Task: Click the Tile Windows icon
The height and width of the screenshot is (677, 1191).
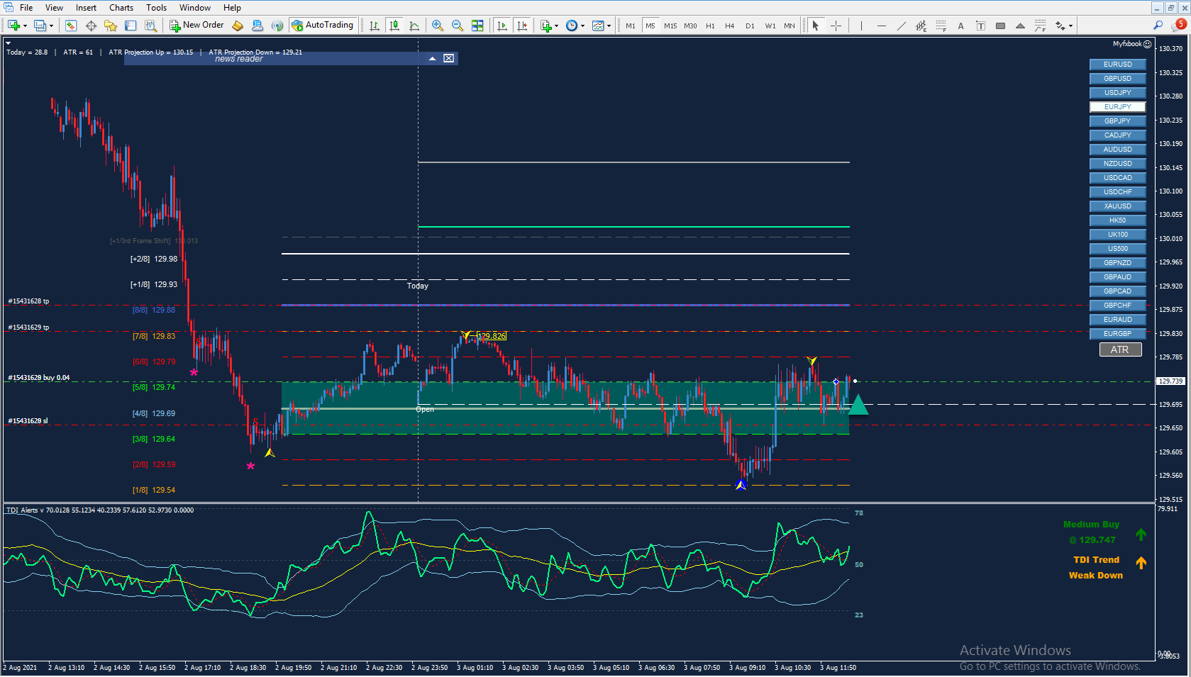Action: pos(477,26)
